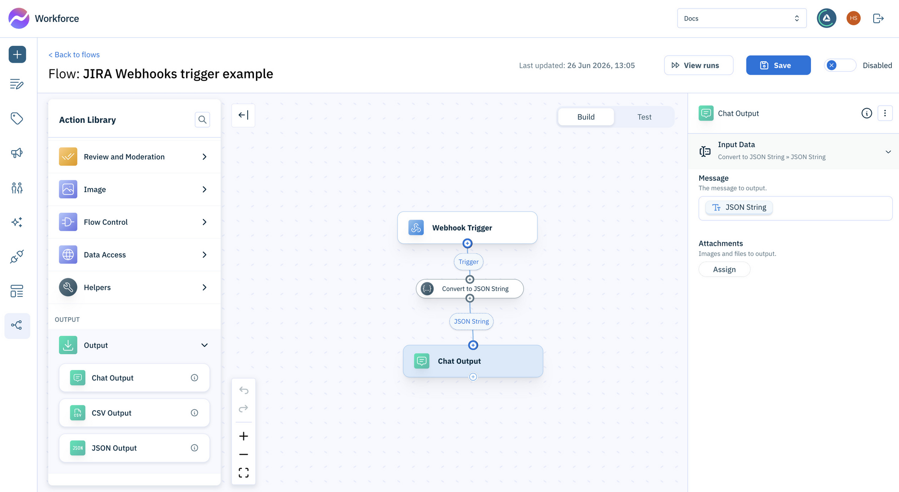Expand the Flow Control category

point(134,222)
